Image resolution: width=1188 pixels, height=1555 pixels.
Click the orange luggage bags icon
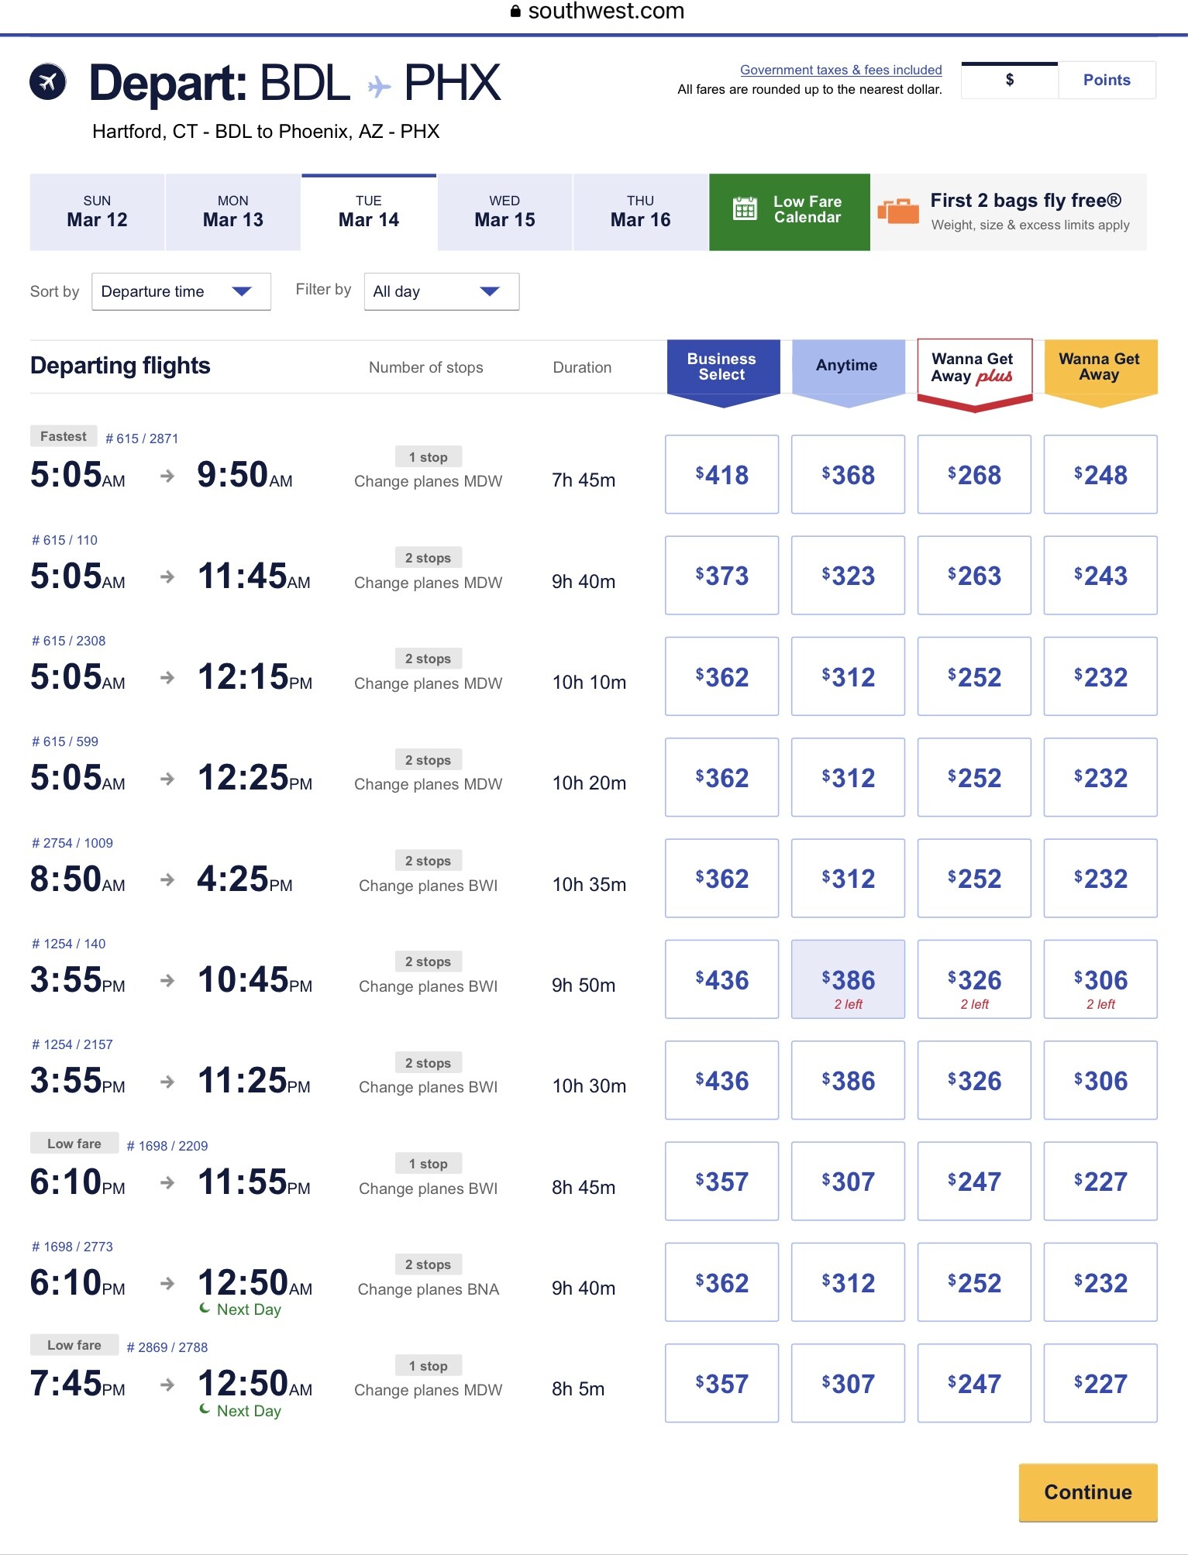point(898,211)
